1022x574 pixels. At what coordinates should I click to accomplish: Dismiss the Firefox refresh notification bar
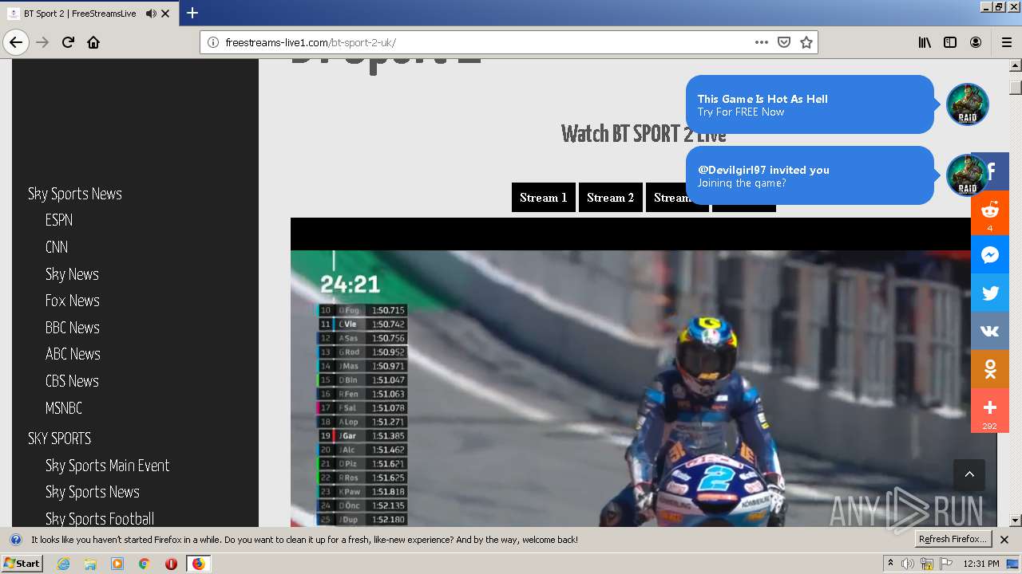1004,540
